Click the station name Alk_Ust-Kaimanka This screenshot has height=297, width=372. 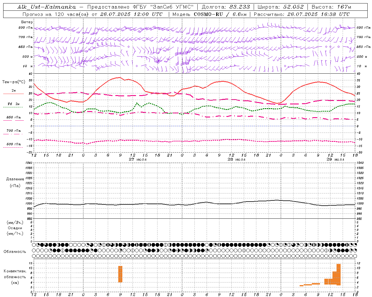(x=46, y=7)
